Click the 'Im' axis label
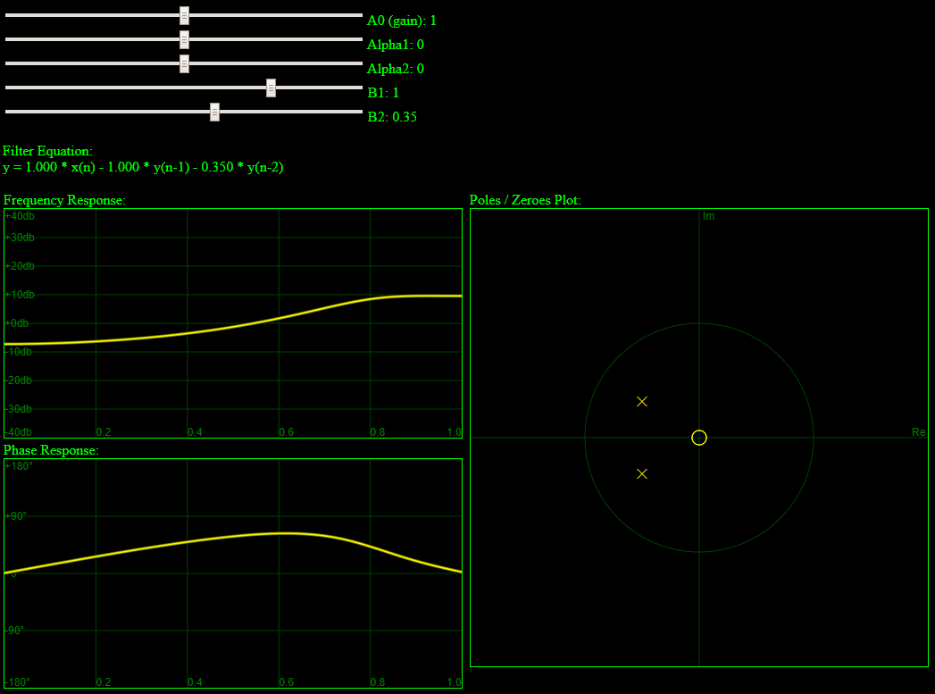935x694 pixels. click(708, 216)
